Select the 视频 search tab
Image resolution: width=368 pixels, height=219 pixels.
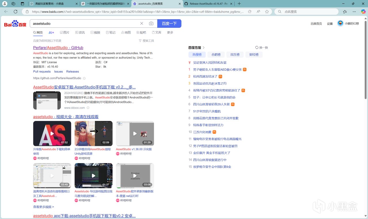pos(95,33)
